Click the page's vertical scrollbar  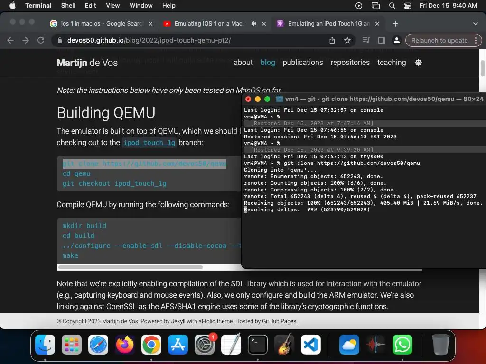482,68
